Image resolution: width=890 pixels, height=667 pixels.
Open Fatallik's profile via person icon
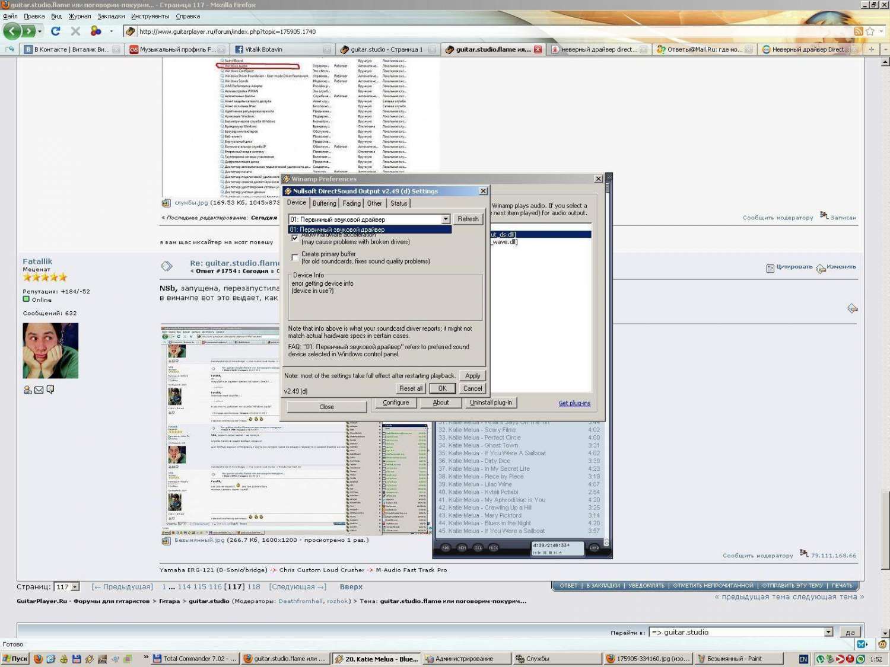coord(27,390)
